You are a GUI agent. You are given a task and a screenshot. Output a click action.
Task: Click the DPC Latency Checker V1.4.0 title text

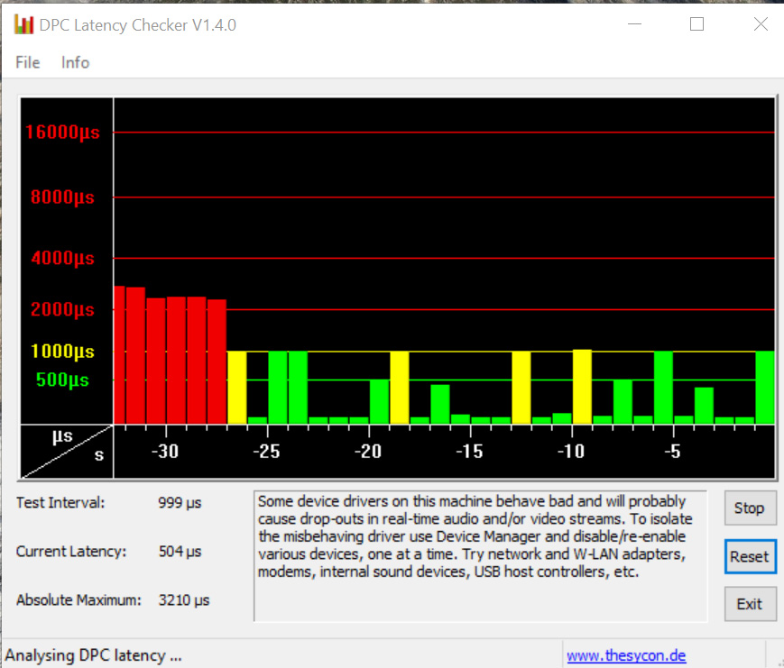[x=137, y=25]
